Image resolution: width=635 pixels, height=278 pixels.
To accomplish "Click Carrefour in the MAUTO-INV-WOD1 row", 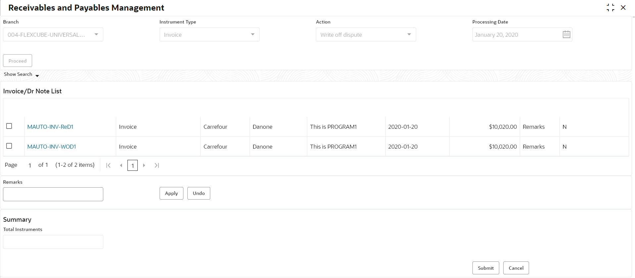I will pos(215,147).
